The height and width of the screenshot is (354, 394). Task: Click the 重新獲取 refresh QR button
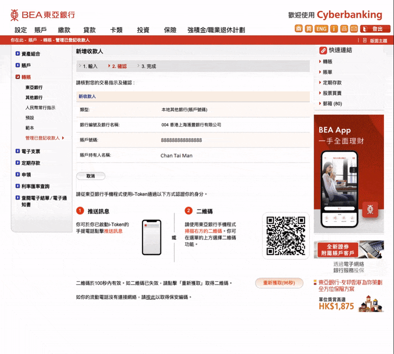tap(279, 283)
